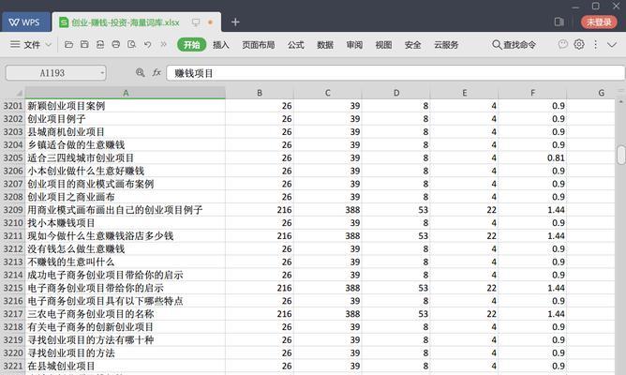This screenshot has width=626, height=375.
Task: Select the 开始 ribbon tab
Action: coord(191,45)
